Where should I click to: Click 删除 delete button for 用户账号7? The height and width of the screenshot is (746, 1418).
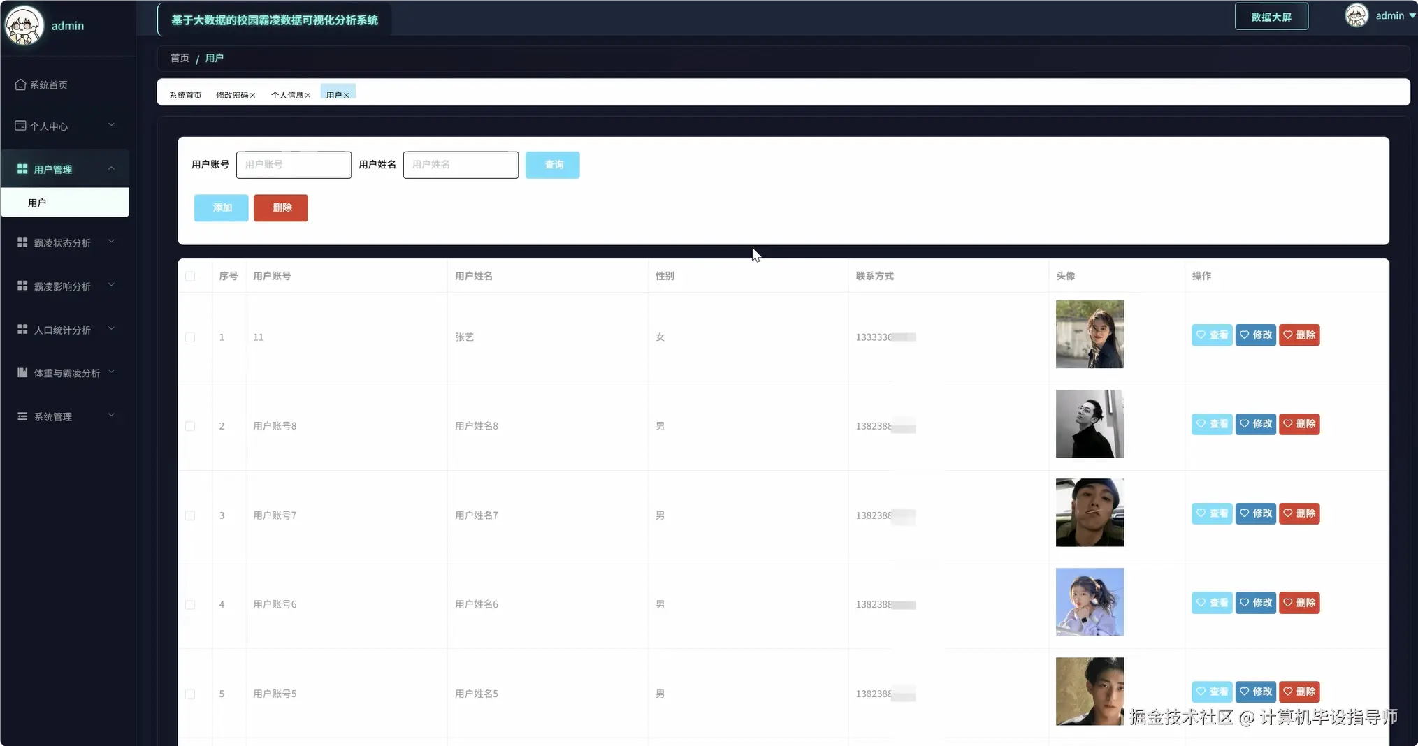1299,513
